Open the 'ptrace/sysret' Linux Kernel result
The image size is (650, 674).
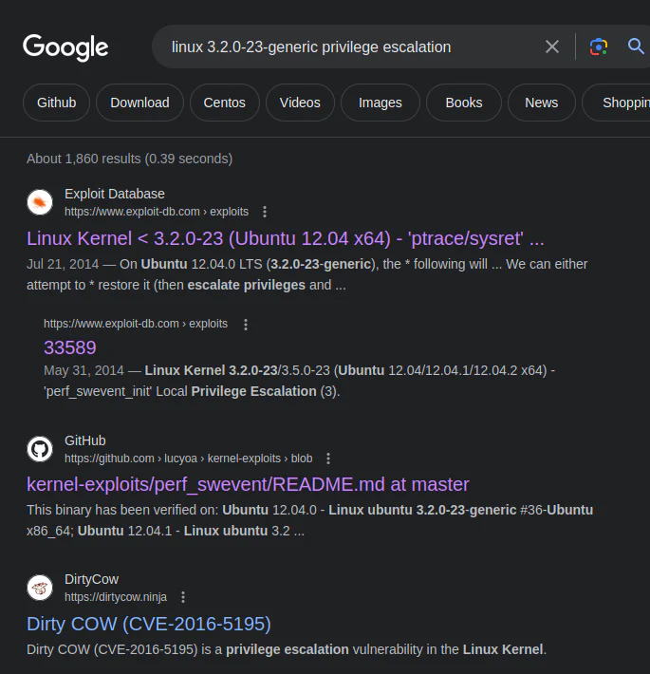click(286, 238)
